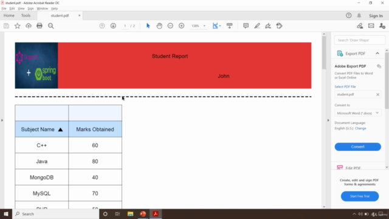Click the Save file icon
This screenshot has width=389, height=219.
[x=6, y=26]
